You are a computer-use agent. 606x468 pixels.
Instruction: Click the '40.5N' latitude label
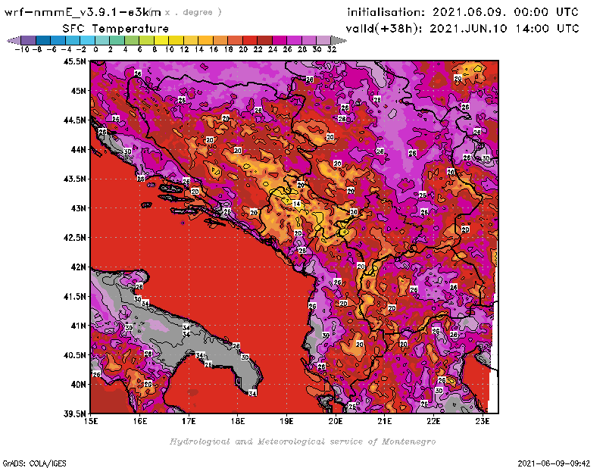coord(74,354)
